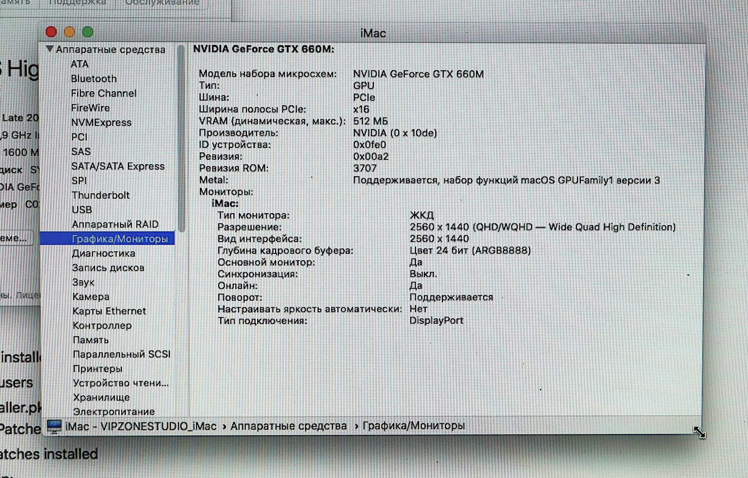This screenshot has height=478, width=748.
Task: Click the PCIe lane width value x16
Action: [x=361, y=109]
